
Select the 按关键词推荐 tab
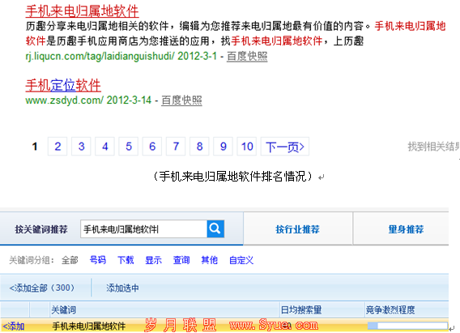[41, 229]
